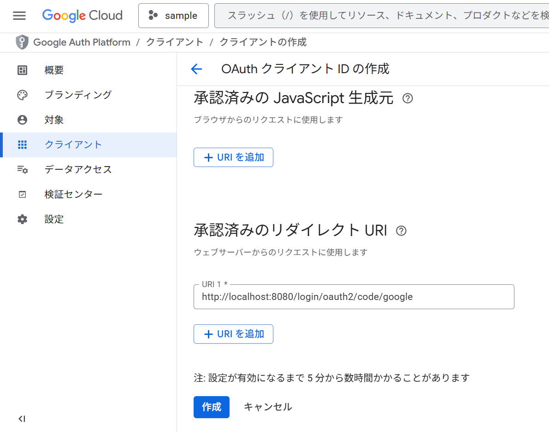This screenshot has width=549, height=432.
Task: Click the Google Auth Platform shield icon
Action: click(x=21, y=42)
